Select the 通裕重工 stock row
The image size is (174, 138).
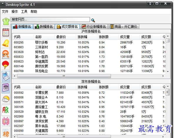click(x=89, y=107)
